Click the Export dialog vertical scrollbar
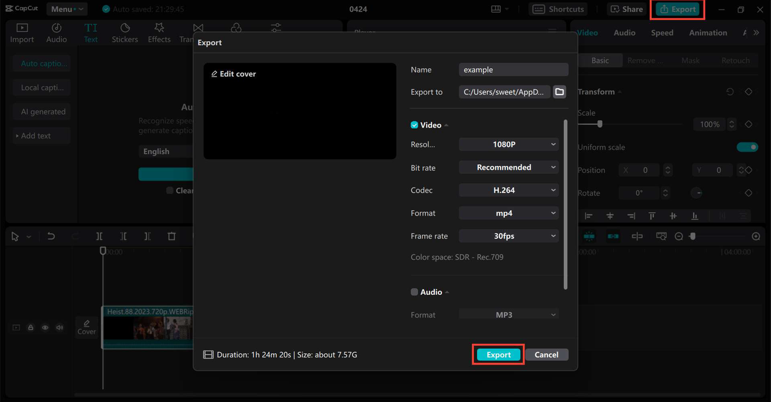Image resolution: width=771 pixels, height=402 pixels. pyautogui.click(x=565, y=204)
